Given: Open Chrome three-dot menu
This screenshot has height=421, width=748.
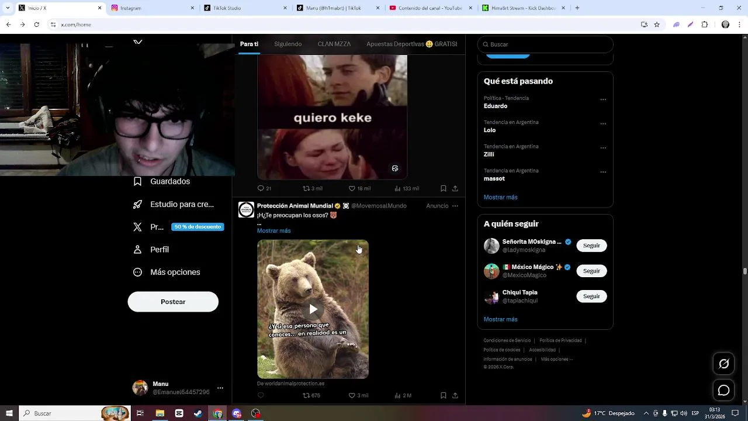Looking at the screenshot, I should (x=740, y=25).
